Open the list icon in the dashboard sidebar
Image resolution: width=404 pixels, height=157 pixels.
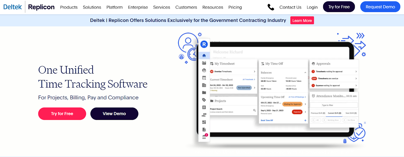pos(204,107)
